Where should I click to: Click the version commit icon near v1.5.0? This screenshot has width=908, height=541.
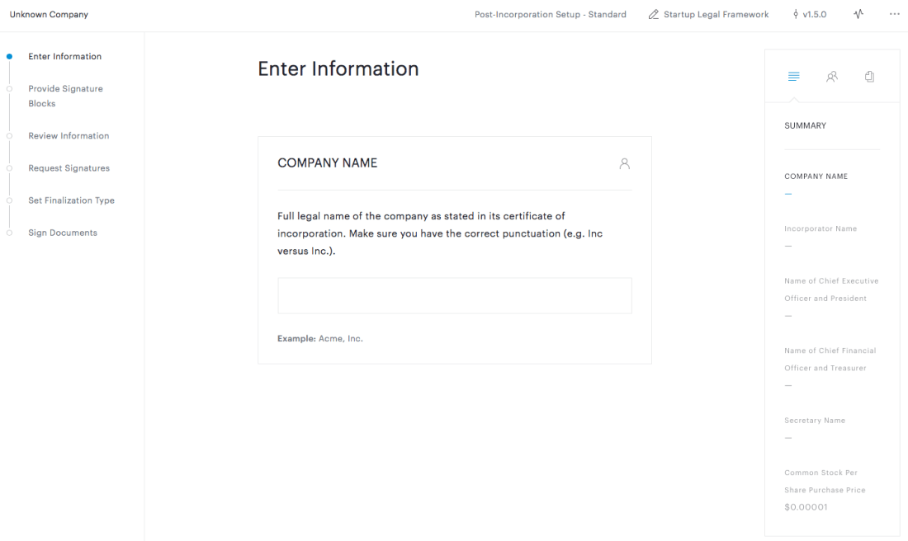(x=796, y=15)
